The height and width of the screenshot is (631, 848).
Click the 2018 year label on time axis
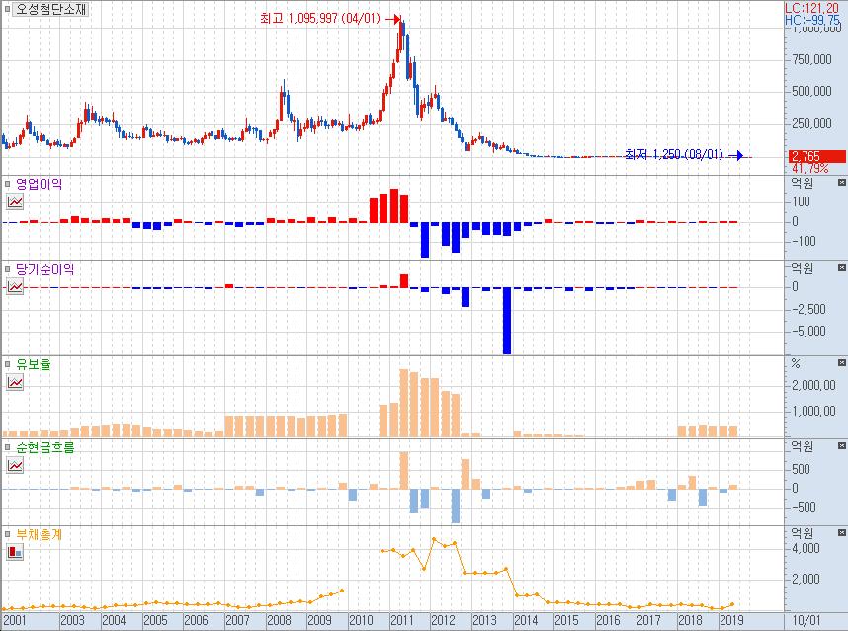click(690, 620)
